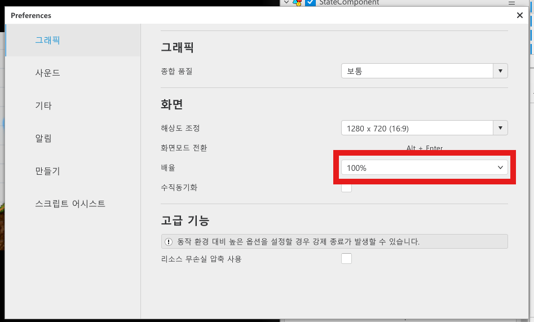Open the 그래픽 preferences tab
This screenshot has width=534, height=322.
click(73, 40)
